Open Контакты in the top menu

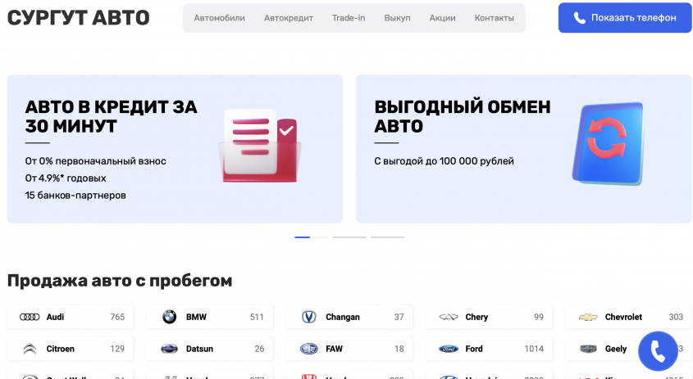pyautogui.click(x=494, y=18)
